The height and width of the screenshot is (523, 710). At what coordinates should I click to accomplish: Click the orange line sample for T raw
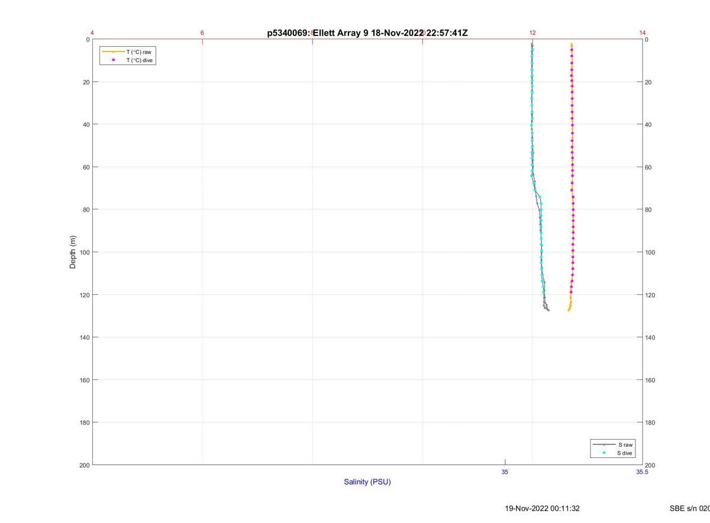[113, 52]
